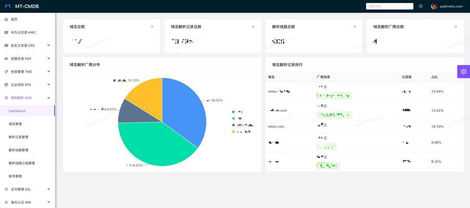The height and width of the screenshot is (208, 470).
Task: Click the 证书管理 SSL shield icon
Action: (6, 189)
